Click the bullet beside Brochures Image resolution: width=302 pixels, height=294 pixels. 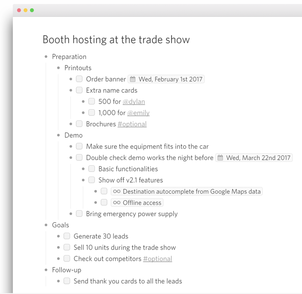tap(71, 124)
